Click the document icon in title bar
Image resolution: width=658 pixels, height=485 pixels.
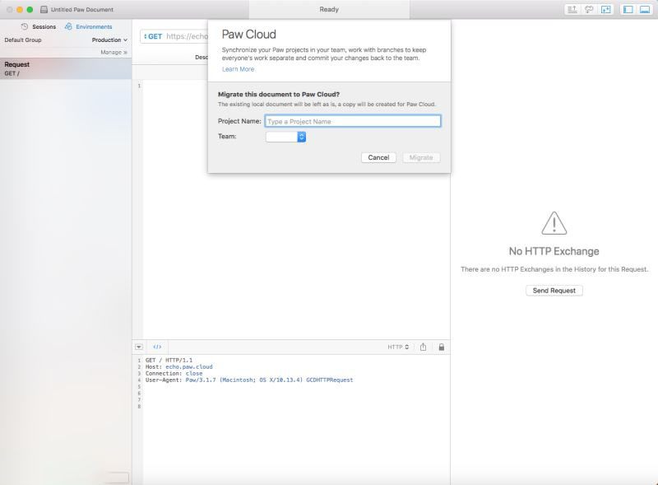coord(44,9)
